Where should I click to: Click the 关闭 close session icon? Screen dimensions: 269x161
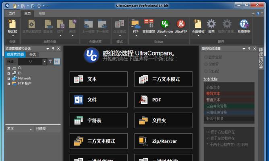pyautogui.click(x=72, y=24)
